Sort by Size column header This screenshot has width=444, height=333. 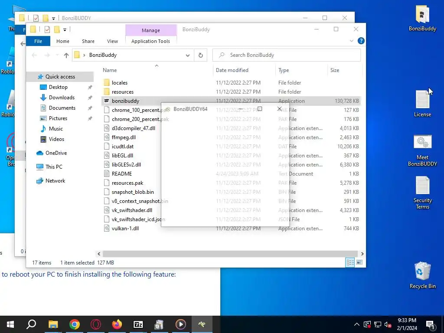click(334, 70)
